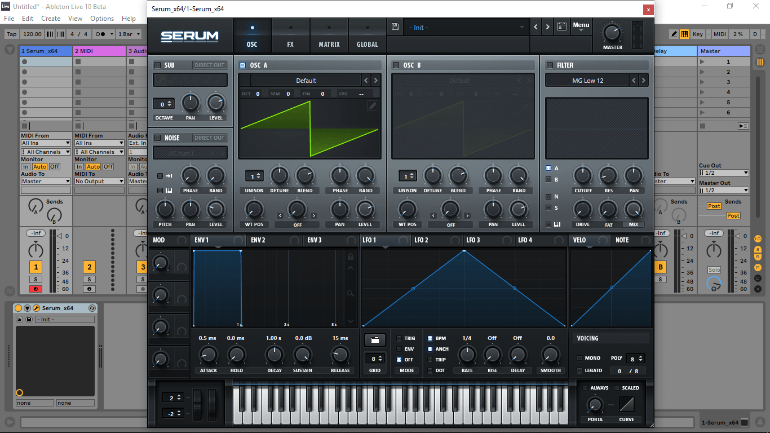Open the LFO shape folder icon
Image resolution: width=770 pixels, height=433 pixels.
(x=375, y=339)
